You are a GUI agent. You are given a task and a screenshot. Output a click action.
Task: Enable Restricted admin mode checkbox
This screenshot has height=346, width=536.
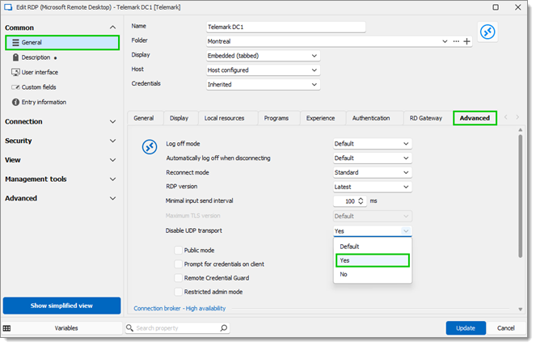click(178, 292)
